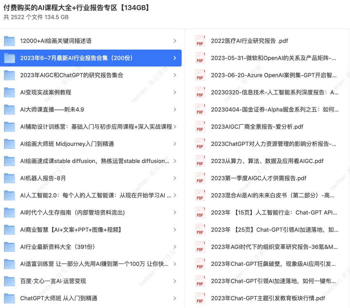This screenshot has height=308, width=350.
Task: Click folder icon of AI变现实战案例教程
Action: (10, 92)
